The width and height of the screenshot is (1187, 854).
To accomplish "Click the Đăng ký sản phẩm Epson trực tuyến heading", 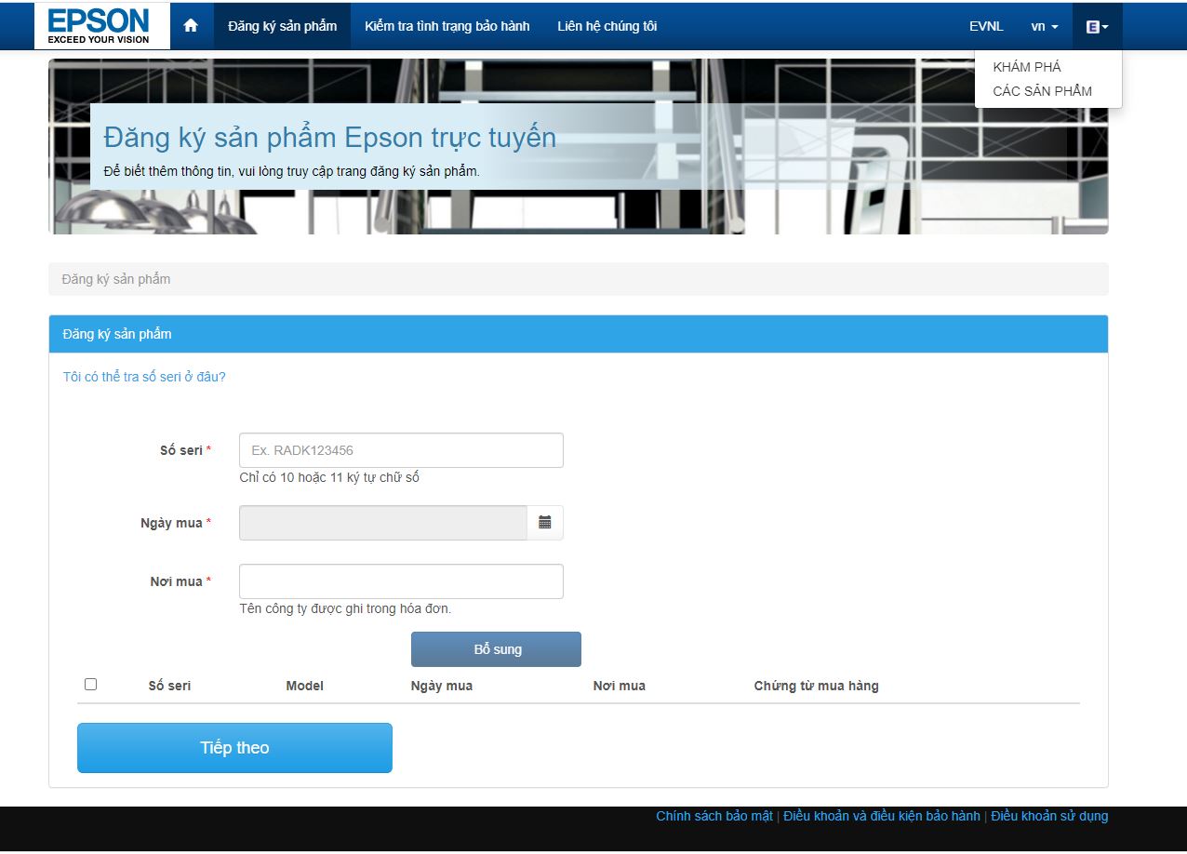I will (330, 138).
